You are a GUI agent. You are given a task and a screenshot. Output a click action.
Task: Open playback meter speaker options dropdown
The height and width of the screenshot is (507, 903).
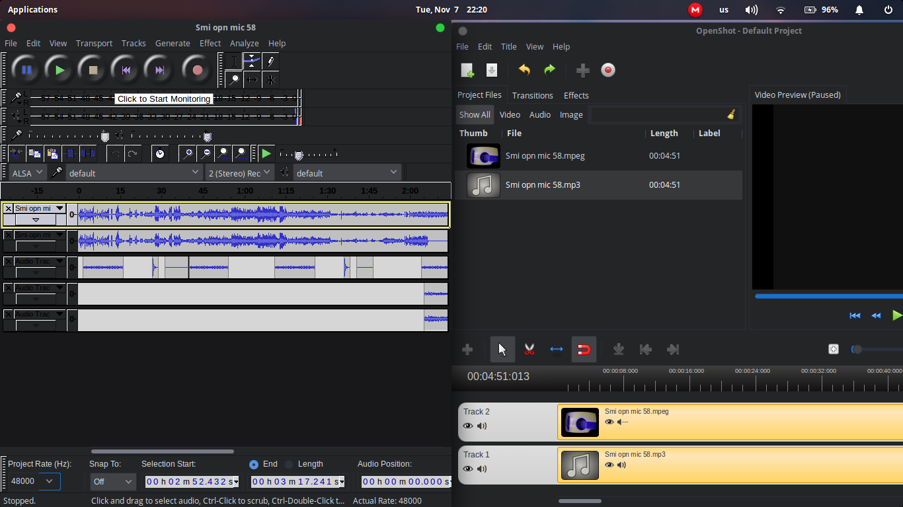tap(17, 116)
